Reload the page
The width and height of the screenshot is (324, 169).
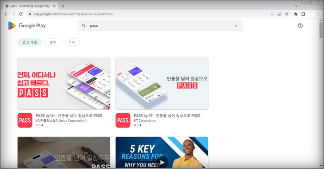pos(21,14)
